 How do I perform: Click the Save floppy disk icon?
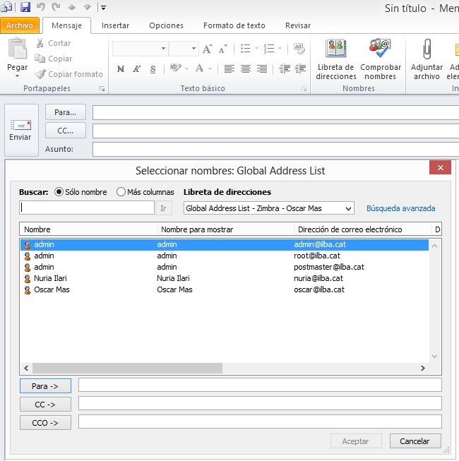point(25,7)
